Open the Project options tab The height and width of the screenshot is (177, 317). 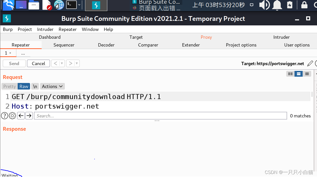coord(241,45)
